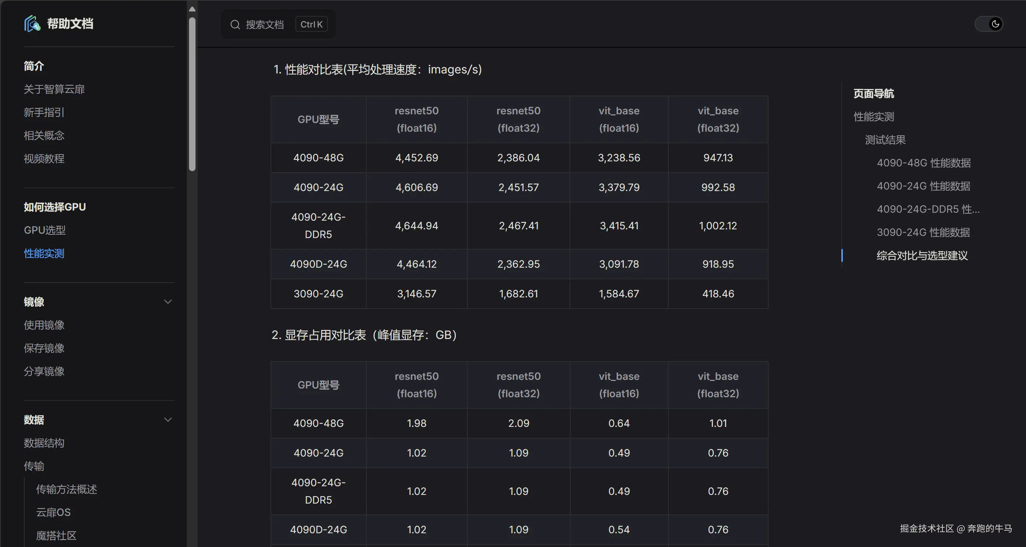Image resolution: width=1026 pixels, height=547 pixels.
Task: Jump to 4090-48G 性能数据 section
Action: pyautogui.click(x=923, y=163)
